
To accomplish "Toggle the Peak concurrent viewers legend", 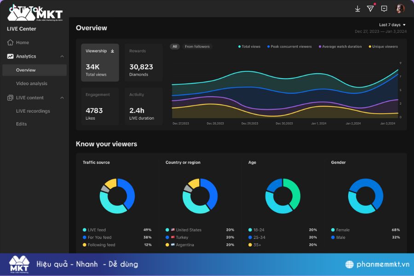I will 289,46.
